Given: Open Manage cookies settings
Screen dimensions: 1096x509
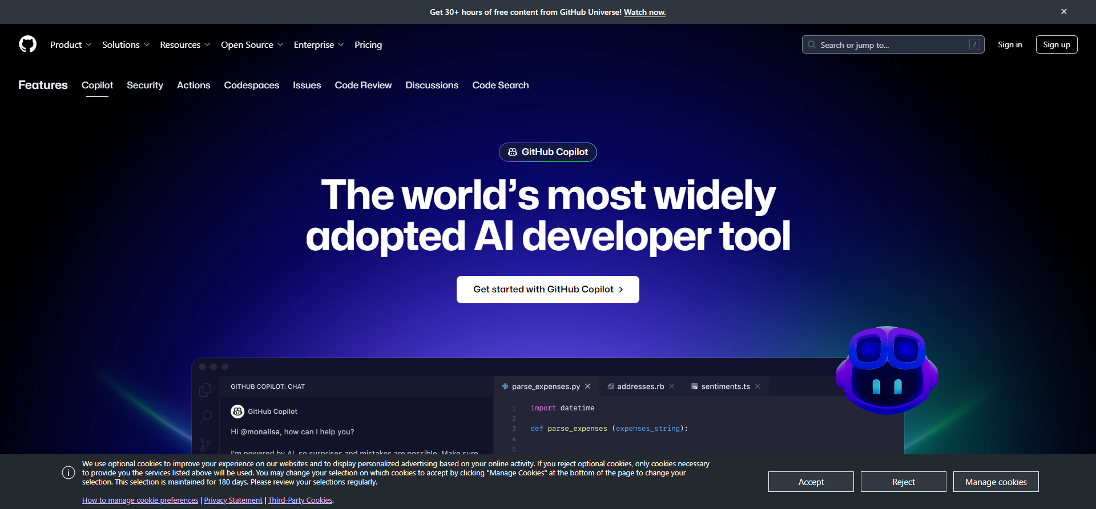Looking at the screenshot, I should [x=996, y=482].
